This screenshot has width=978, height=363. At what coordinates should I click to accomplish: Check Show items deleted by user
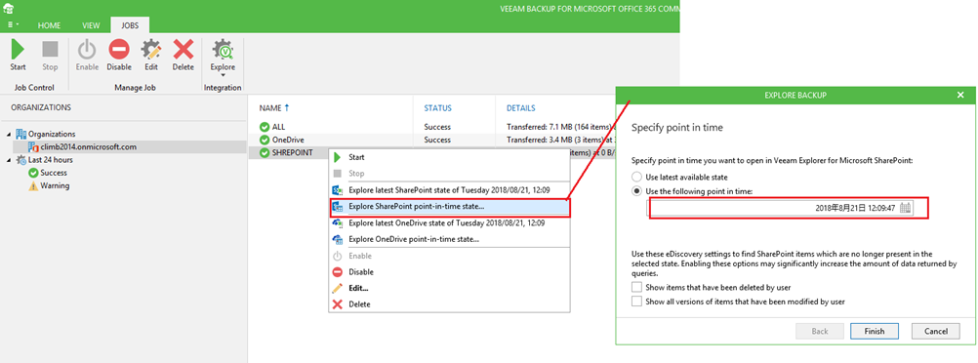tap(636, 288)
